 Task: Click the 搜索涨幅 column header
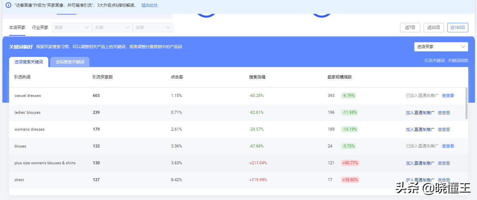[257, 77]
